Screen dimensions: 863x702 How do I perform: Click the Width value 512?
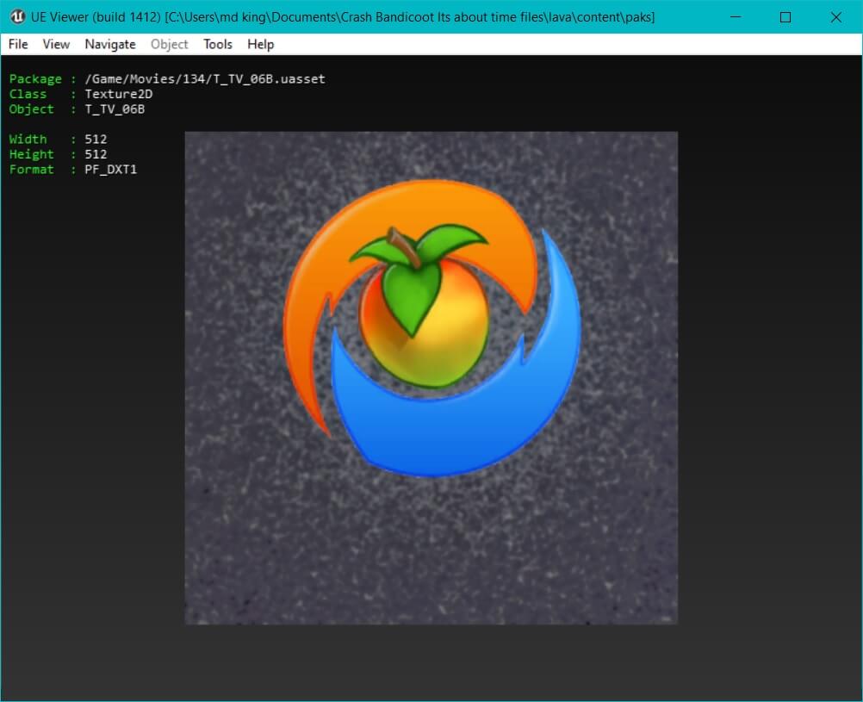96,140
